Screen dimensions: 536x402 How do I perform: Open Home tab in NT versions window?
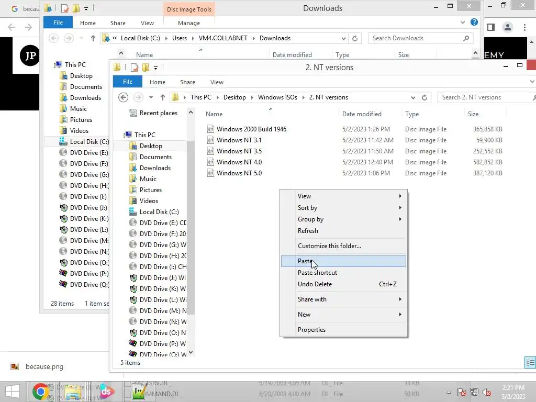tap(157, 82)
